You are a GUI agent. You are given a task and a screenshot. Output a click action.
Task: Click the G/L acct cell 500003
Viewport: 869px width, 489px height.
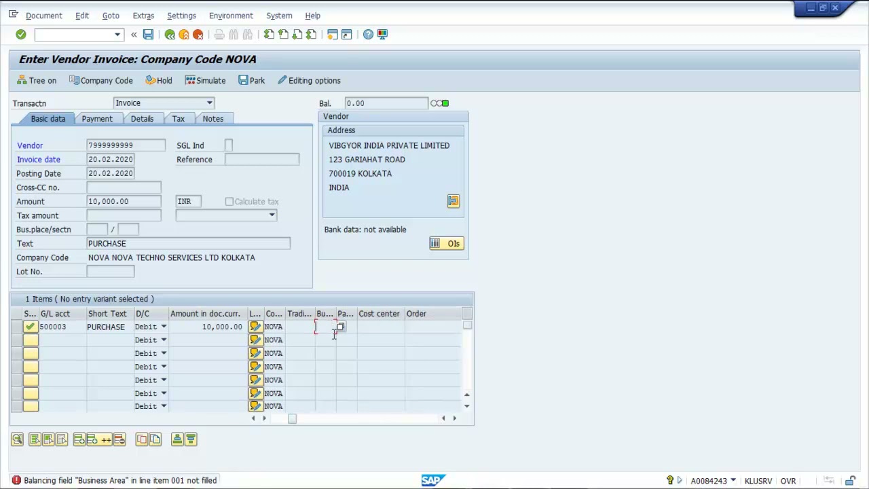(x=62, y=327)
